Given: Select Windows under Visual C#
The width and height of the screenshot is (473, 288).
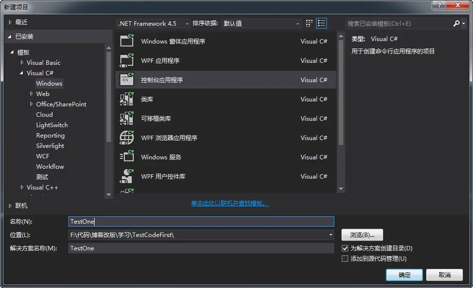Looking at the screenshot, I should click(49, 84).
